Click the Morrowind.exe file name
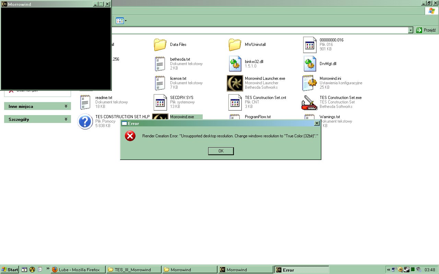The height and width of the screenshot is (274, 439). coord(182,117)
